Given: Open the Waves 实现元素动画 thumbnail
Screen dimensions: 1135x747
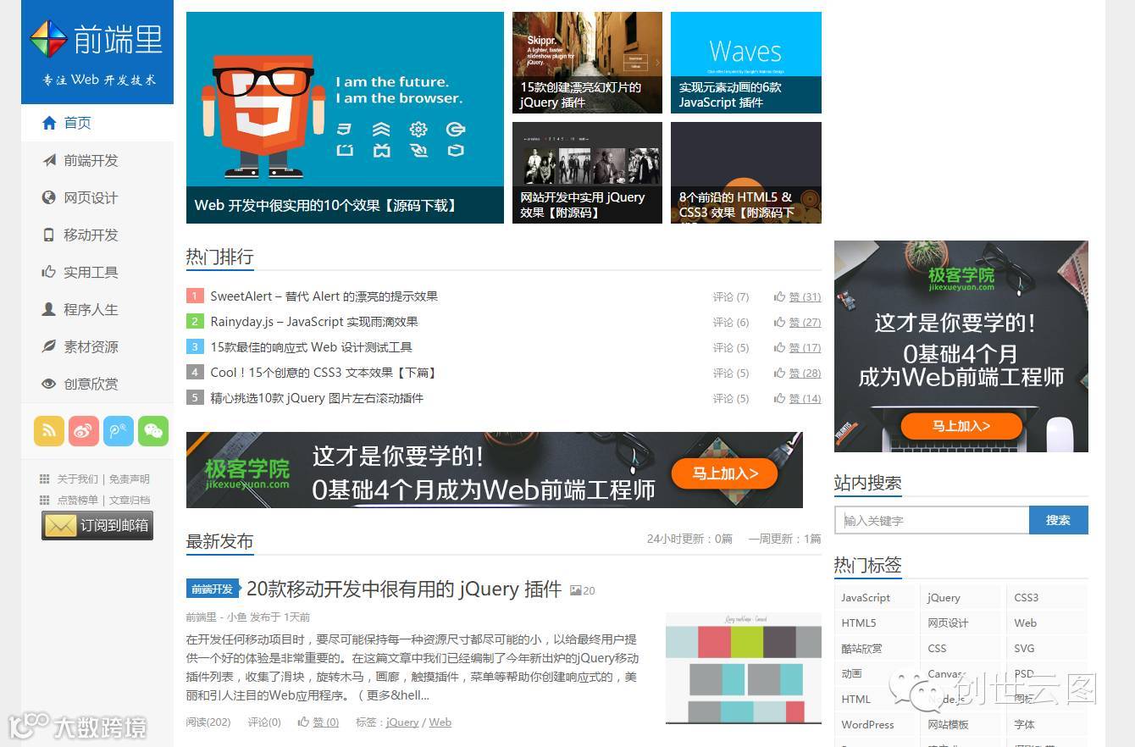Looking at the screenshot, I should pyautogui.click(x=746, y=63).
